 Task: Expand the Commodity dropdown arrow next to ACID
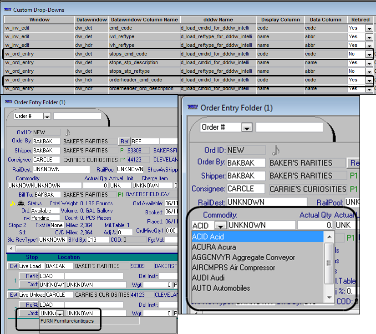pyautogui.click(x=220, y=225)
